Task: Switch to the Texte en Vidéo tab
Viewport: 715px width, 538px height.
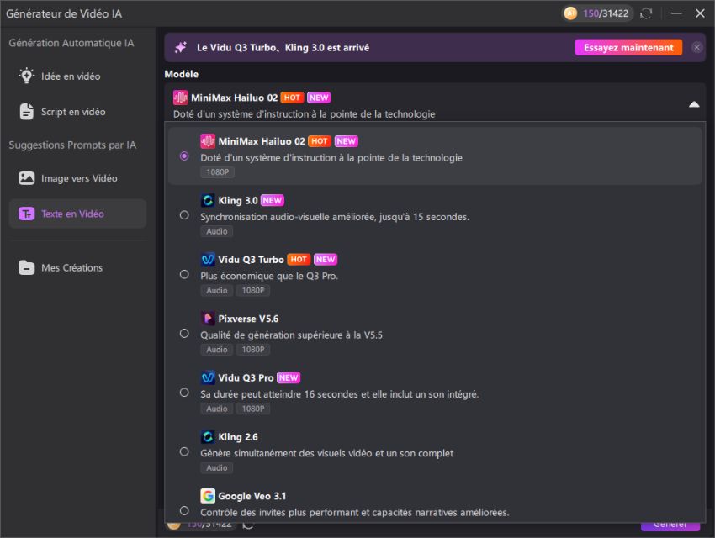Action: 76,214
